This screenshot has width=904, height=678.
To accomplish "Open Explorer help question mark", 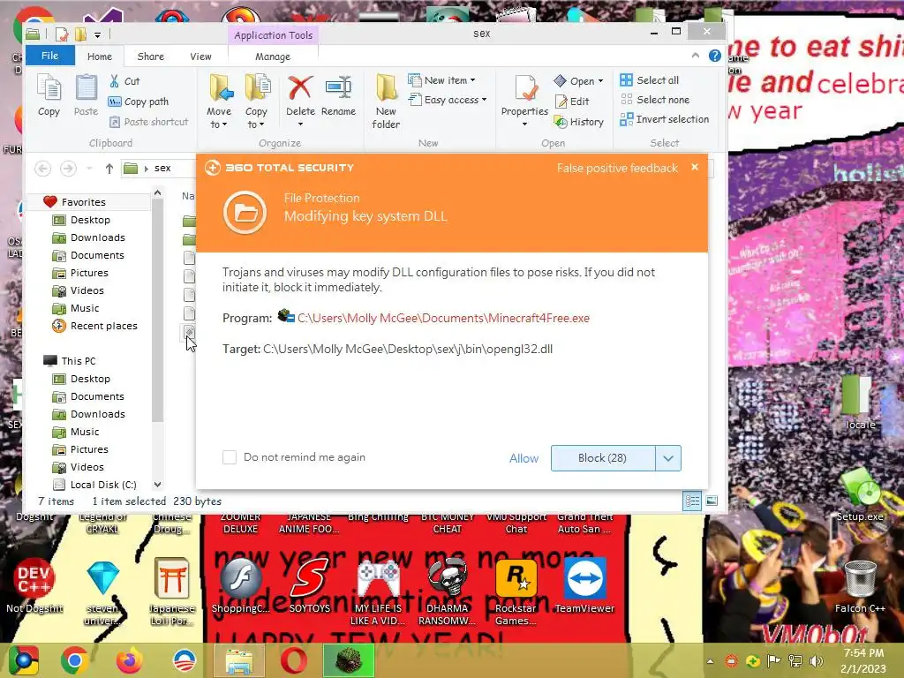I will click(715, 56).
